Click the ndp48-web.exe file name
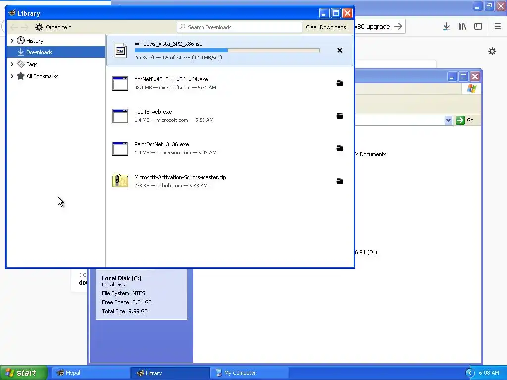This screenshot has width=507, height=380. (153, 112)
